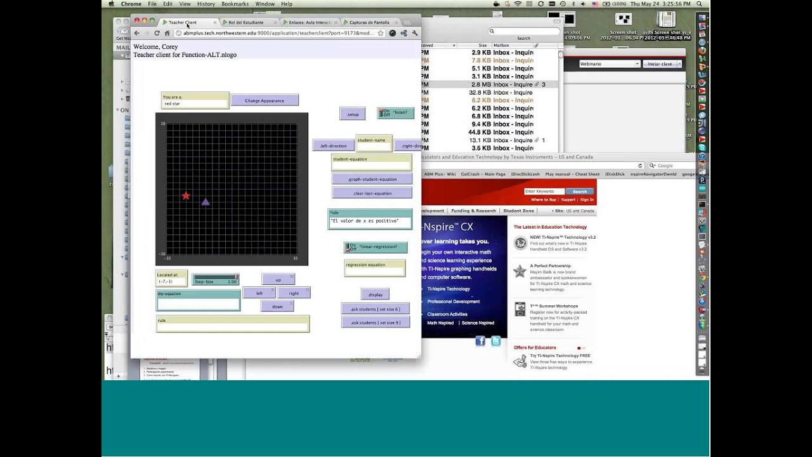Click the red star turtle on the grid
The image size is (812, 457).
186,195
